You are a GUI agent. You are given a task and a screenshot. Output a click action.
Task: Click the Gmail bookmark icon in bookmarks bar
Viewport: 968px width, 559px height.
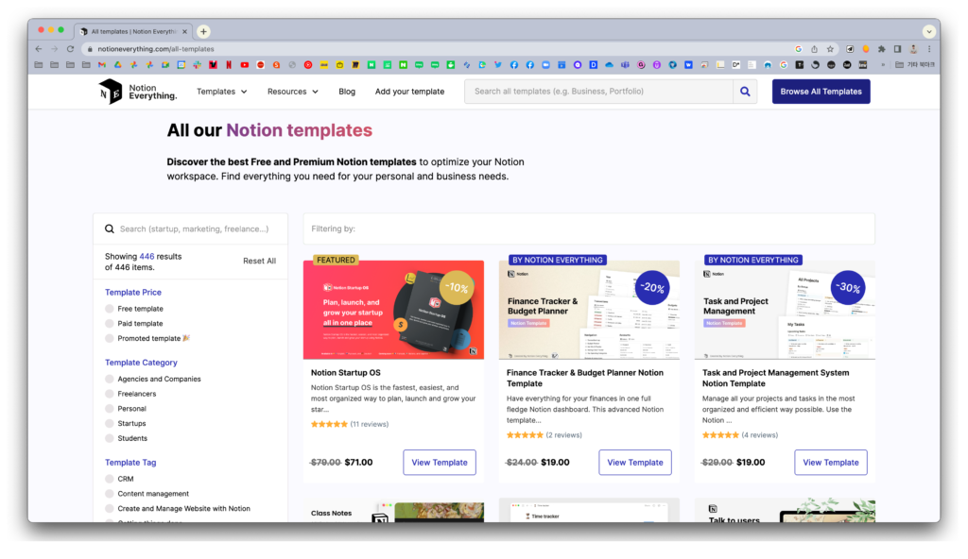tap(102, 65)
